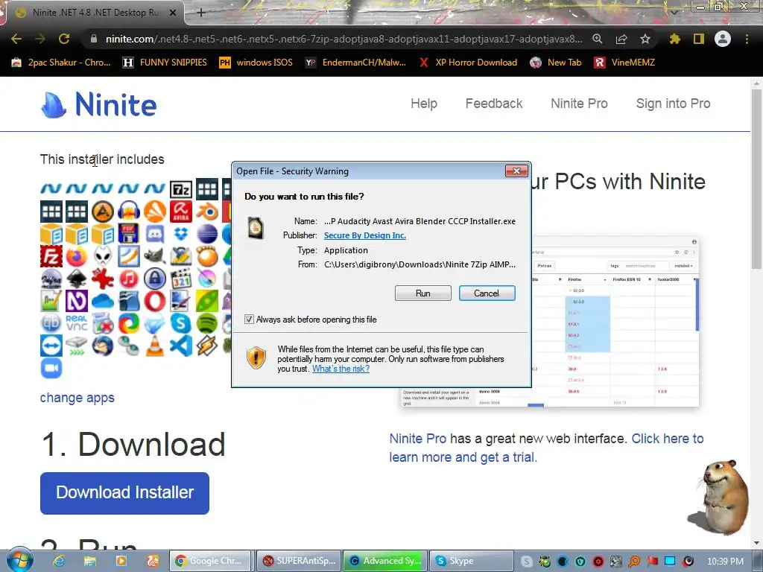The width and height of the screenshot is (763, 572).
Task: Click the Media Player Classic 321 icon
Action: [180, 279]
